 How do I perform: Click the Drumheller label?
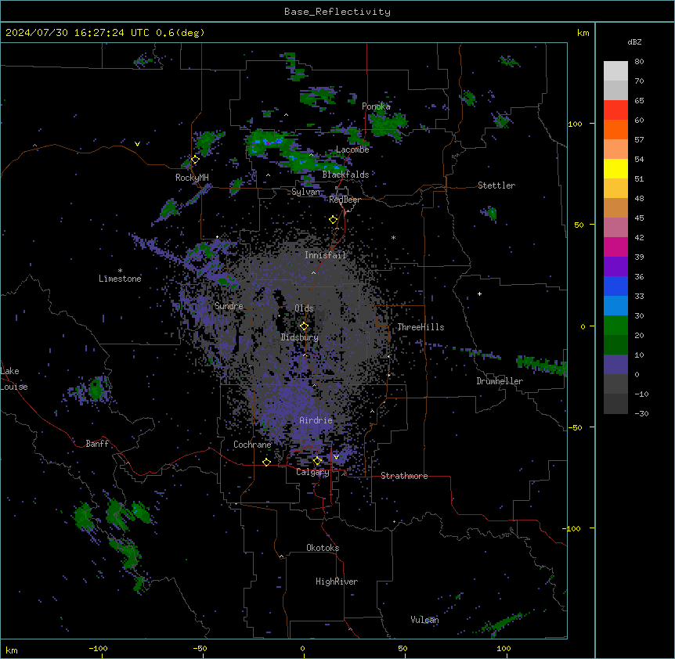pyautogui.click(x=500, y=381)
